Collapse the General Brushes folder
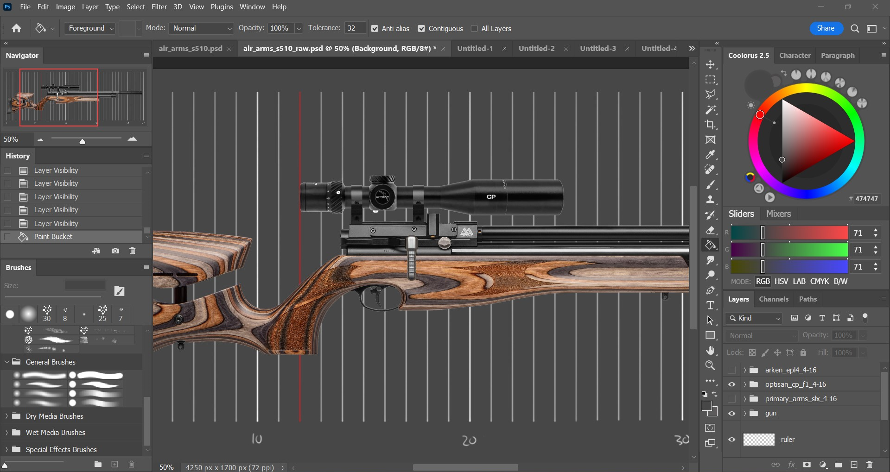The width and height of the screenshot is (890, 472). pos(6,362)
